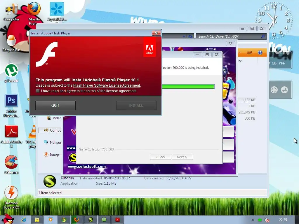
Task: Open the Computer desktop icon
Action: [11, 13]
